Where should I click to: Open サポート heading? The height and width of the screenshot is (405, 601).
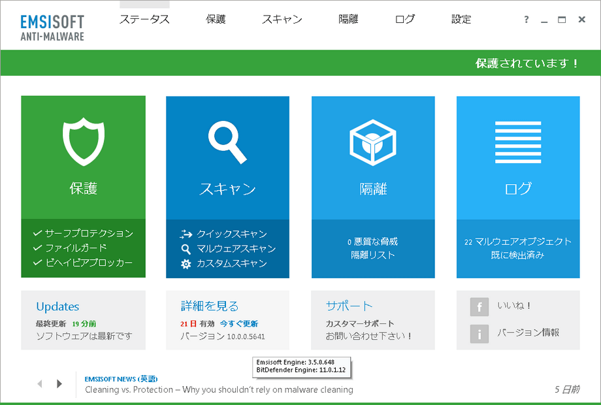[x=349, y=306]
